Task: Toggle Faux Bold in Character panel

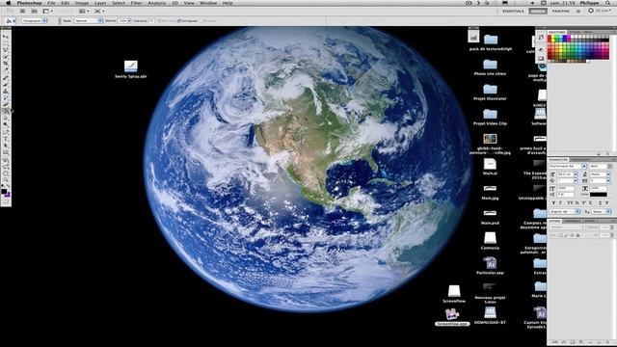Action: [553, 203]
